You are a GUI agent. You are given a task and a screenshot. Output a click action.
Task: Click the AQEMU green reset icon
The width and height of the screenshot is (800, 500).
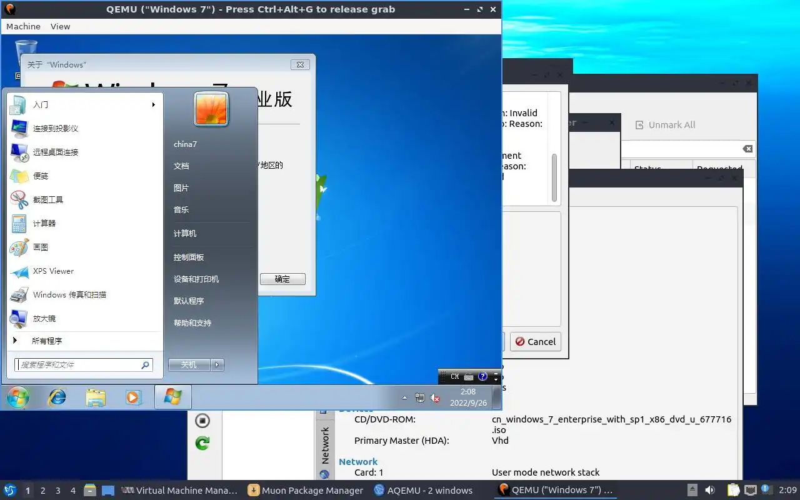[x=202, y=443]
